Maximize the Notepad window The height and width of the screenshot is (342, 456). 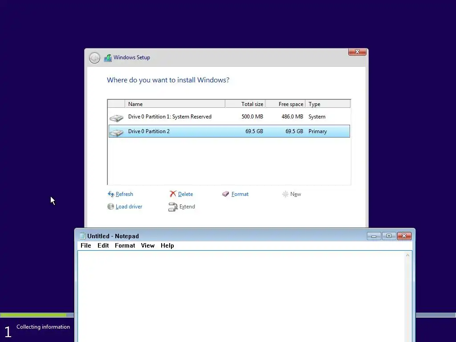(x=389, y=236)
